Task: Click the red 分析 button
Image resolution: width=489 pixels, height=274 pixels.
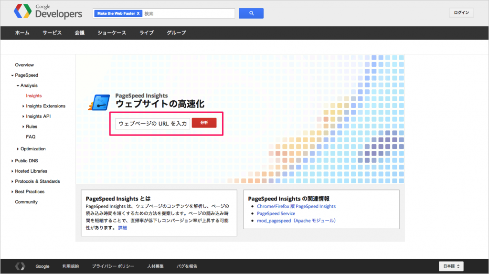Action: [x=204, y=123]
